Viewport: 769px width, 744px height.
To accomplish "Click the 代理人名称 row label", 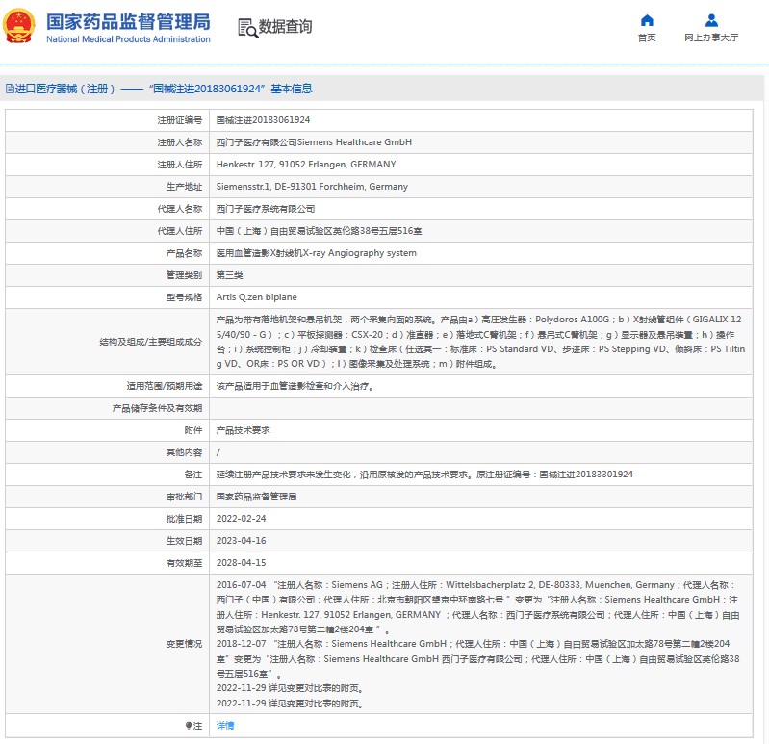I will point(180,209).
